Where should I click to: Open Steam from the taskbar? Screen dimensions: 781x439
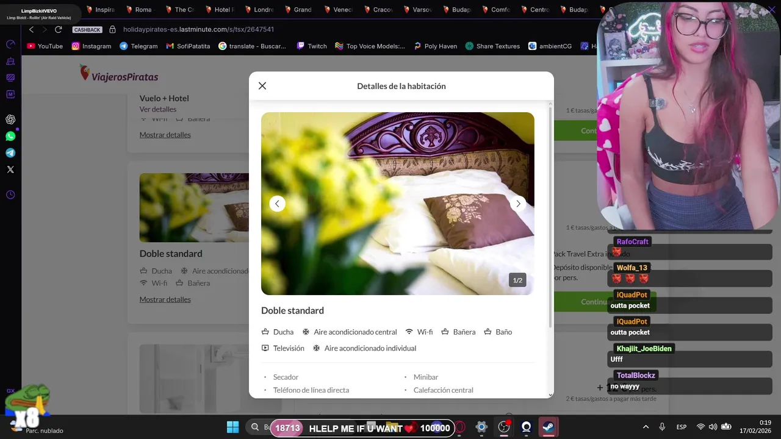(x=549, y=427)
